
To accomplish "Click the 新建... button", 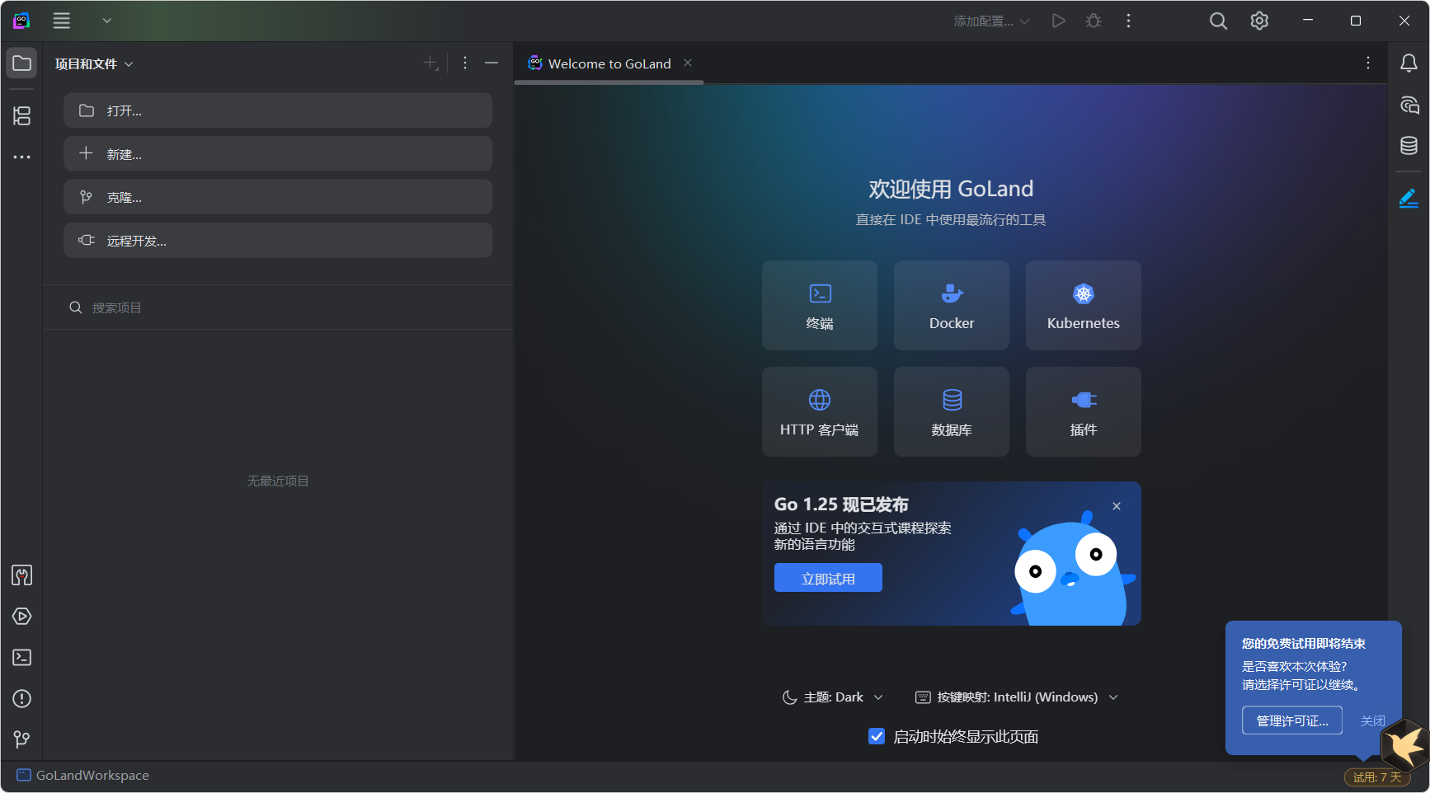I will pos(278,154).
